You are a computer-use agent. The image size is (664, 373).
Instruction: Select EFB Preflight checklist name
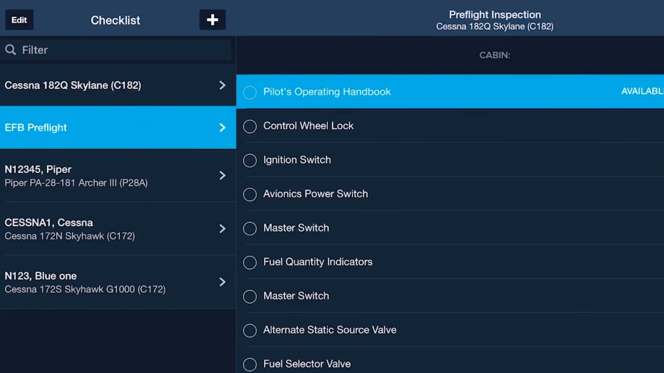(36, 128)
